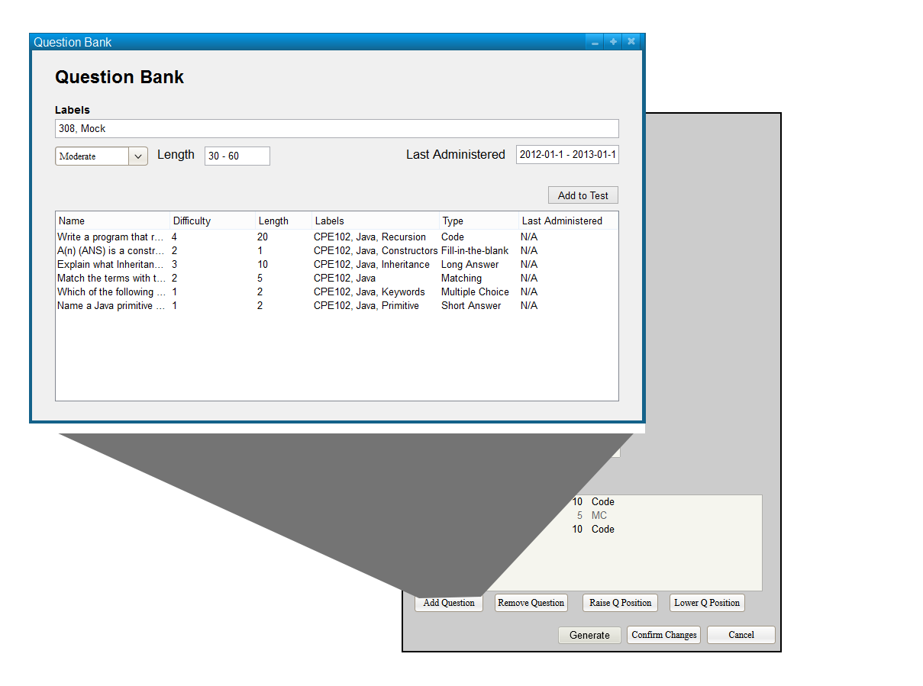
Task: Sort by Difficulty column header
Action: click(211, 221)
